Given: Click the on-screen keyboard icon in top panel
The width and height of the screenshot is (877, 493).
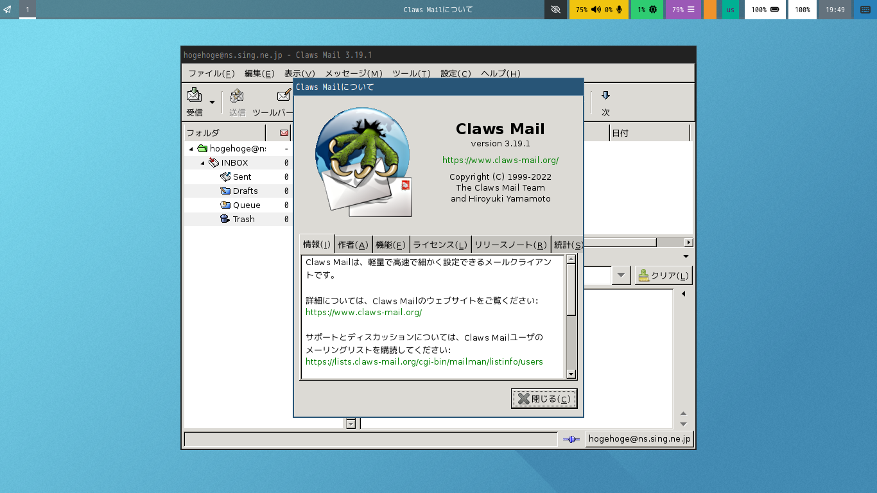Looking at the screenshot, I should (865, 10).
